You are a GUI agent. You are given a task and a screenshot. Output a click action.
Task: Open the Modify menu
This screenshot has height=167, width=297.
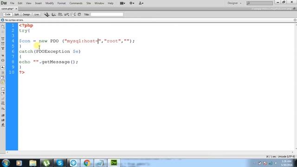(50, 3)
